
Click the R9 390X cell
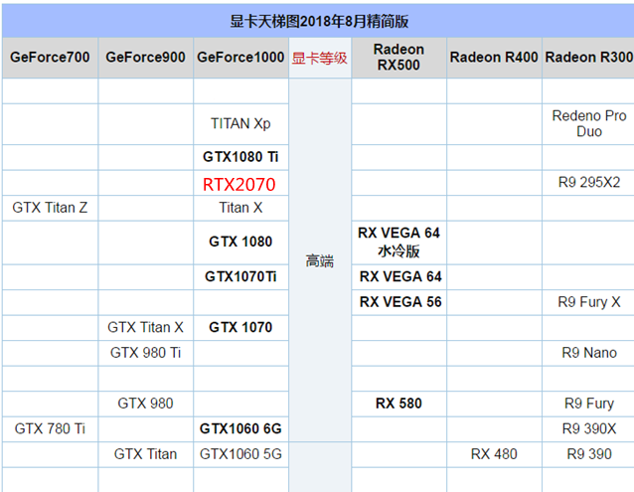(588, 428)
